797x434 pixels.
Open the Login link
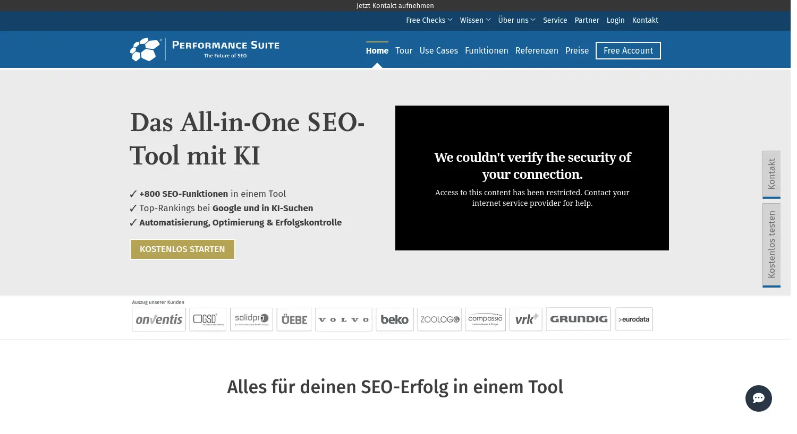tap(615, 20)
